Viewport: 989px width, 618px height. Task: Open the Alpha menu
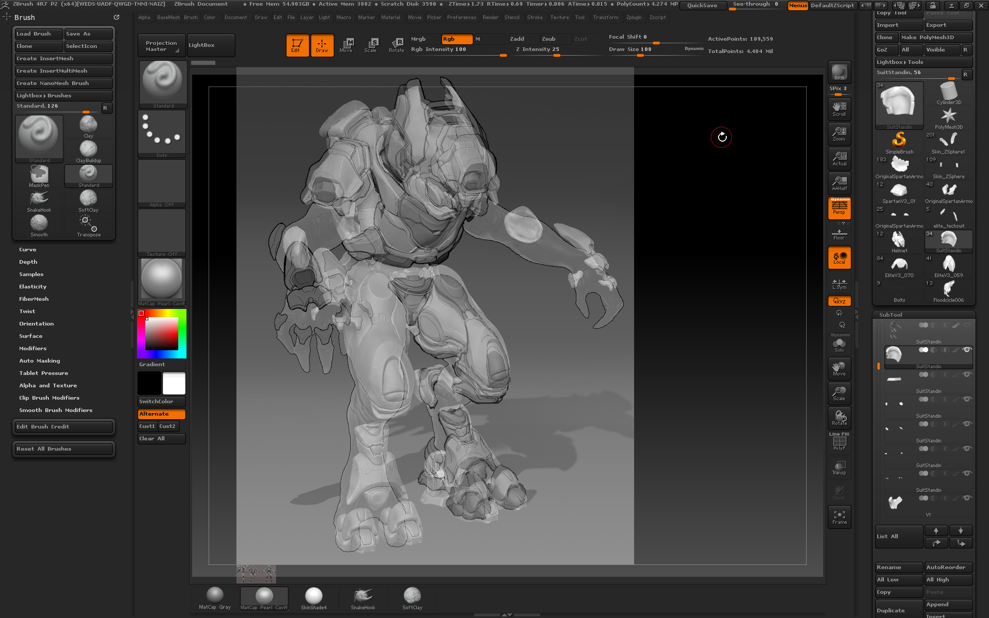point(144,18)
